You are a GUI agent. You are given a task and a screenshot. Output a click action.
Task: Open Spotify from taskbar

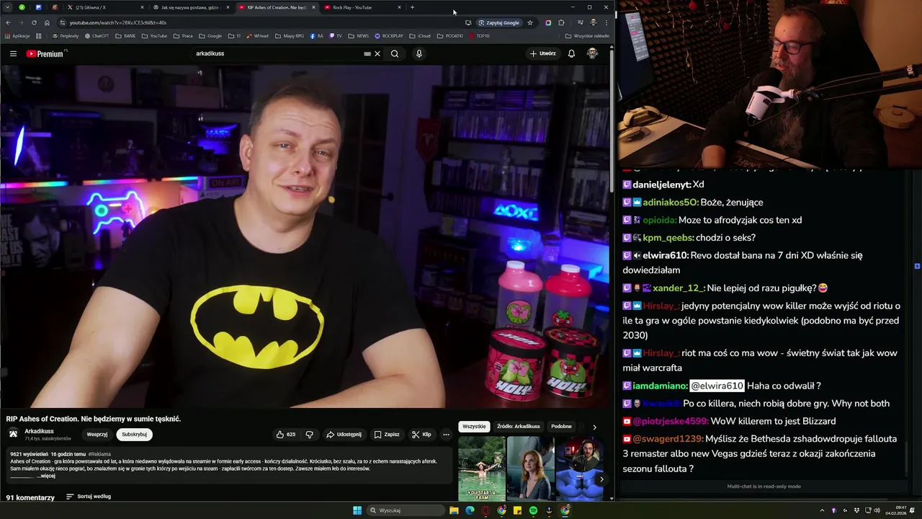[533, 510]
